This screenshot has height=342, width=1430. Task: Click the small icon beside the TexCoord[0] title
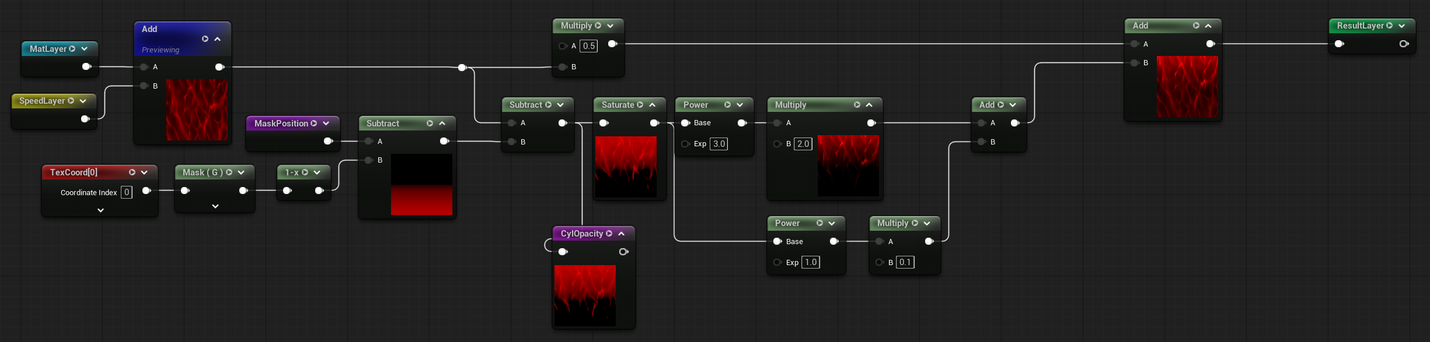click(132, 172)
